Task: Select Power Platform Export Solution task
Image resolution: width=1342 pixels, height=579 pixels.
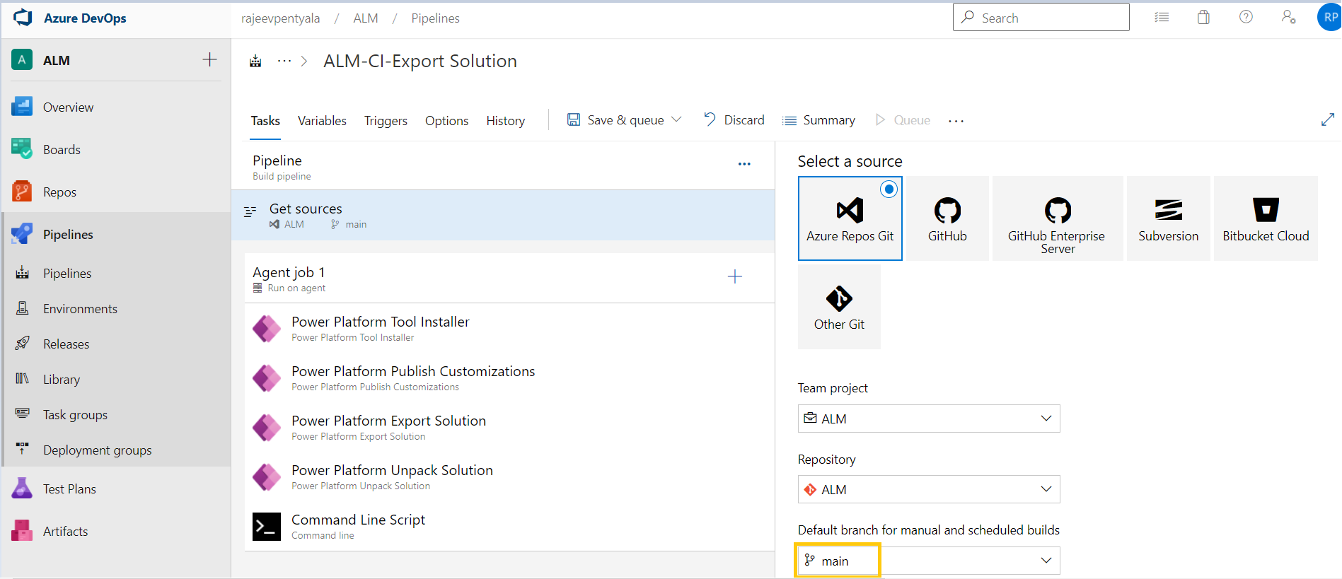Action: click(388, 428)
